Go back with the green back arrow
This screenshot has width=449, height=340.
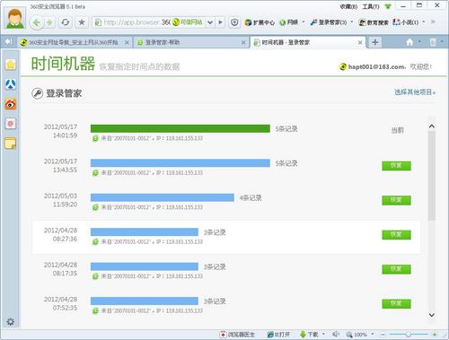tap(37, 22)
